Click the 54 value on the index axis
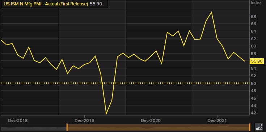This screenshot has width=266, height=132. [254, 68]
